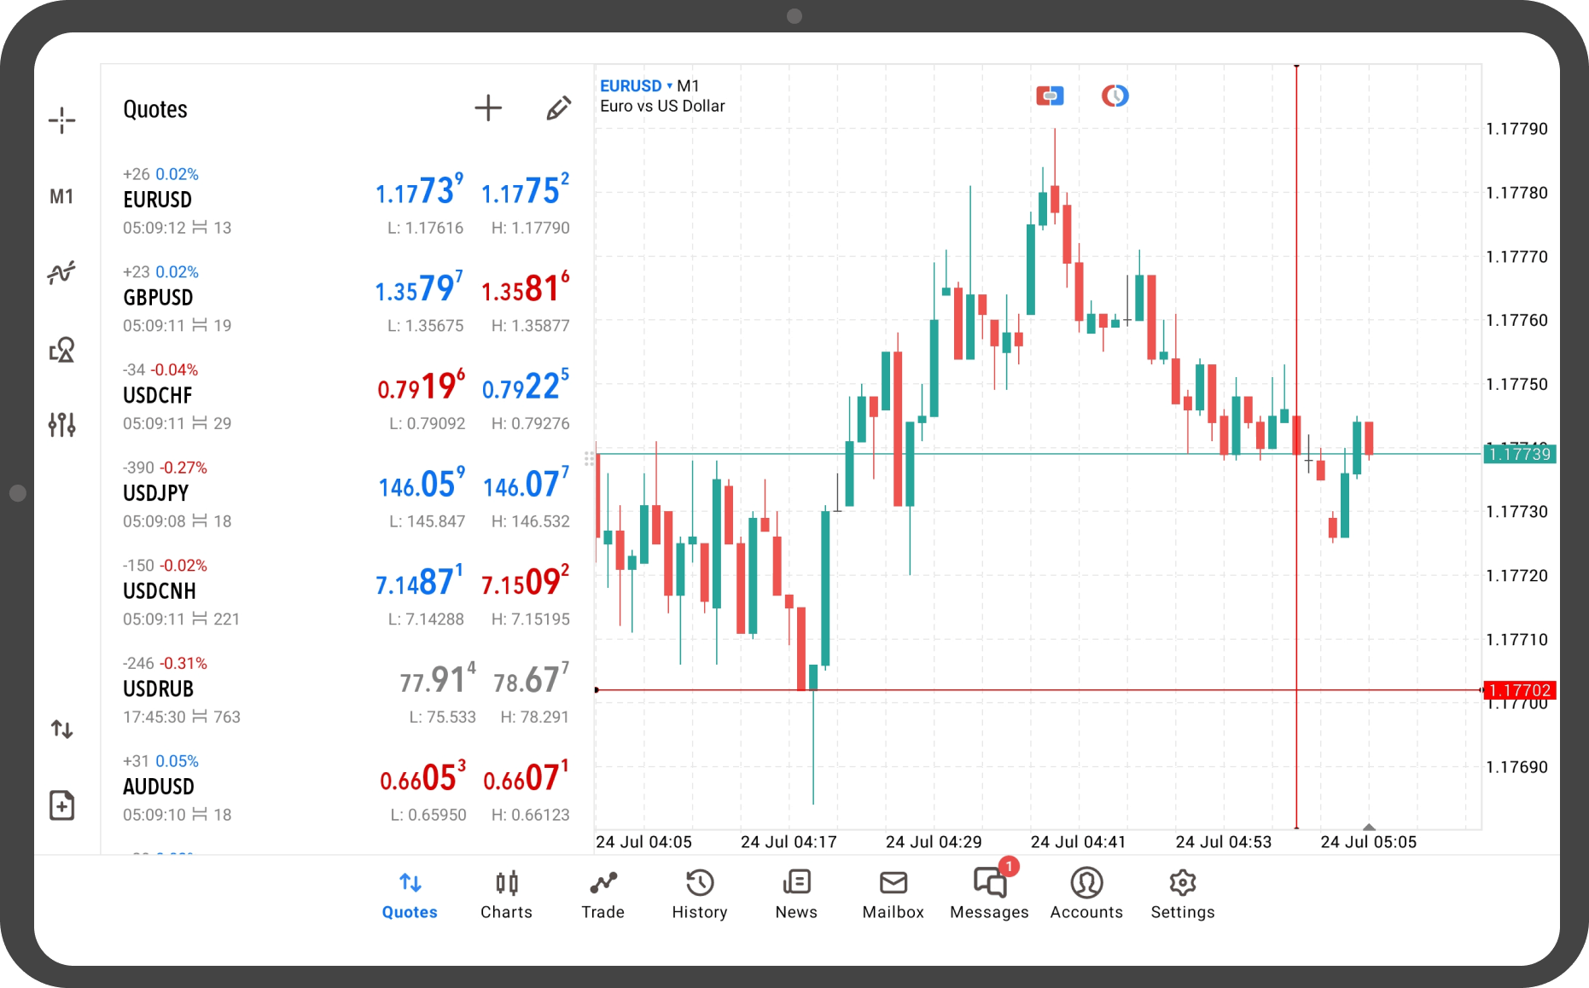Tap USDCHF bid price 0.79196
1589x988 pixels.
coord(422,386)
